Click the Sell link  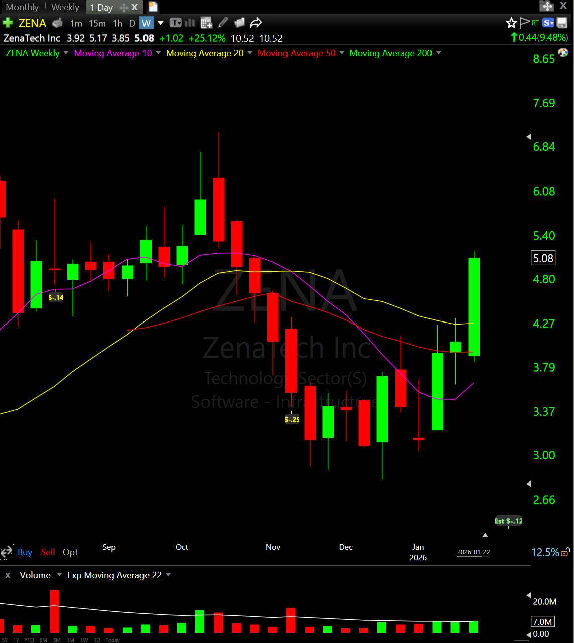48,552
